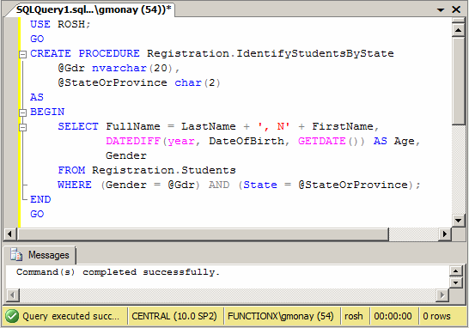Click the 'CREATE PROCEDURE' keywords

pyautogui.click(x=85, y=53)
